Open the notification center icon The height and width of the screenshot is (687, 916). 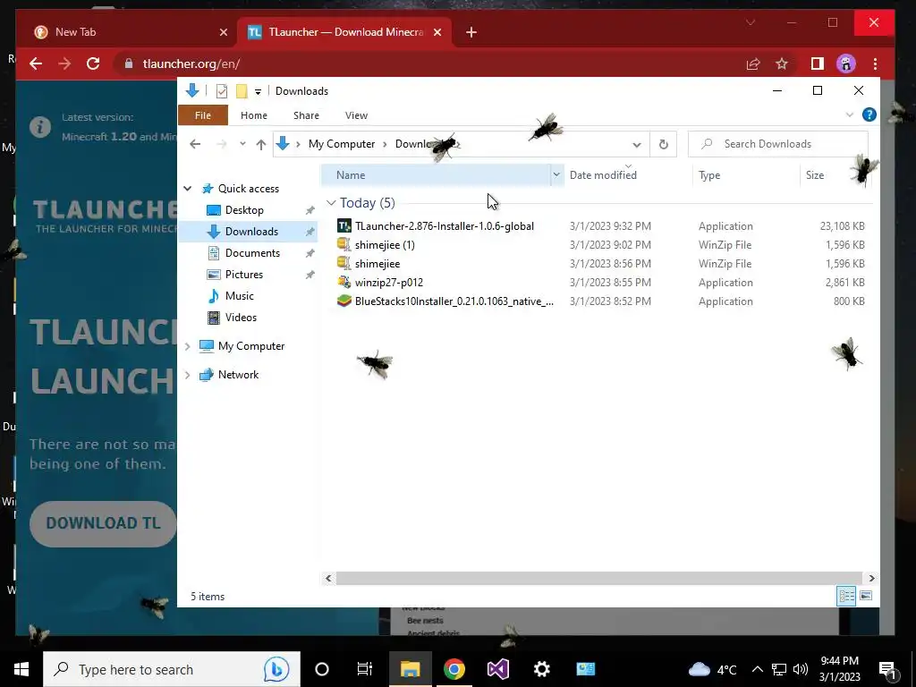coord(887,669)
